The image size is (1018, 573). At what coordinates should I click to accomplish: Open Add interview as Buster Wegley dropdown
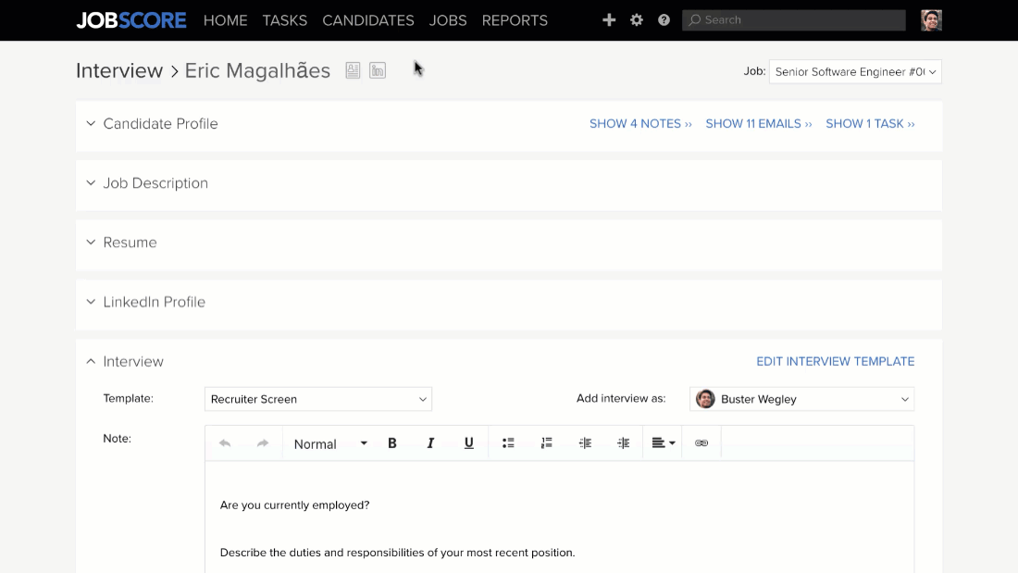pyautogui.click(x=801, y=399)
